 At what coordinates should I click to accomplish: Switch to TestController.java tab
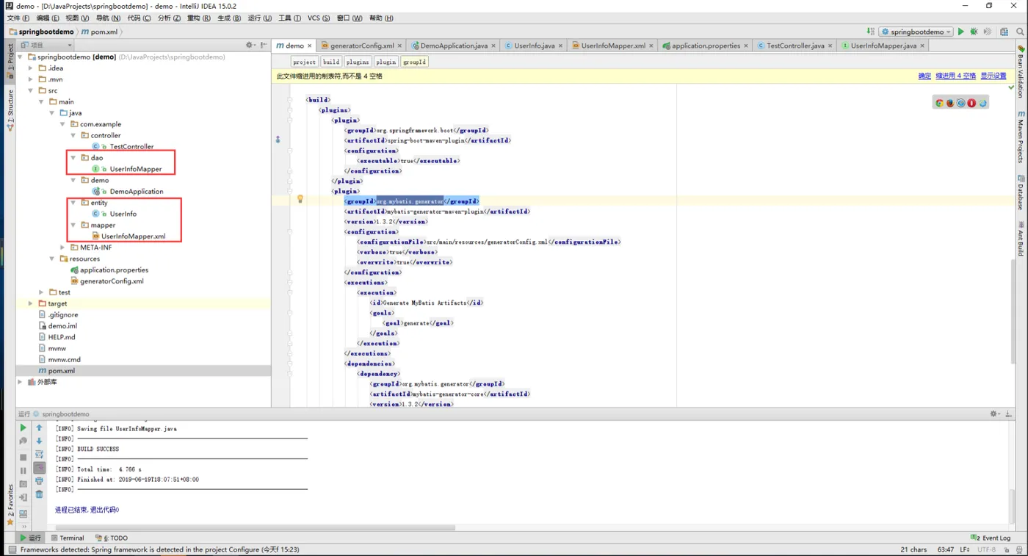(794, 46)
